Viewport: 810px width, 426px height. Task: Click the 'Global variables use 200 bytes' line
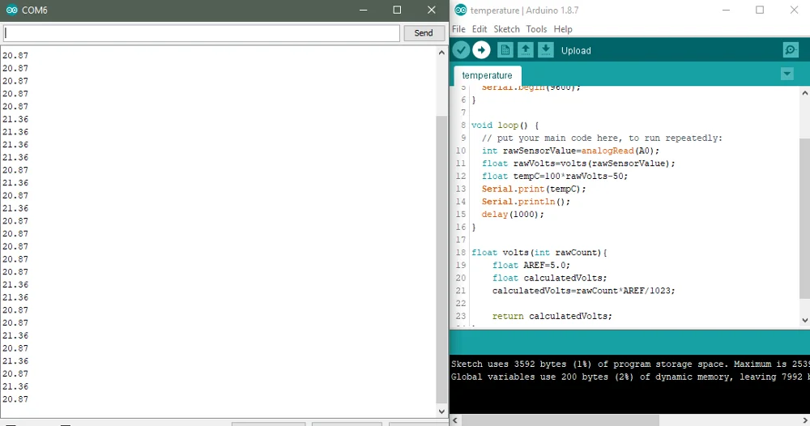630,377
